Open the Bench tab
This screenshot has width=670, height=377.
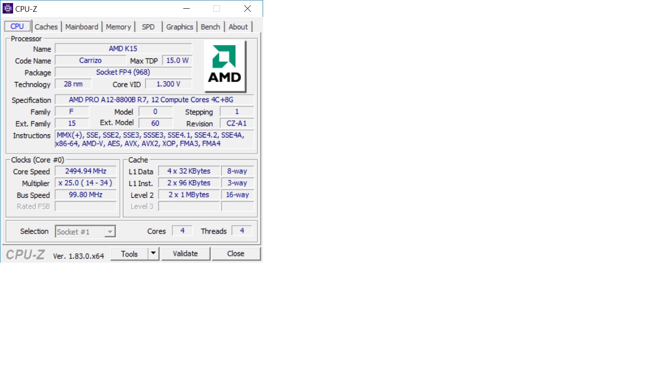tap(210, 27)
